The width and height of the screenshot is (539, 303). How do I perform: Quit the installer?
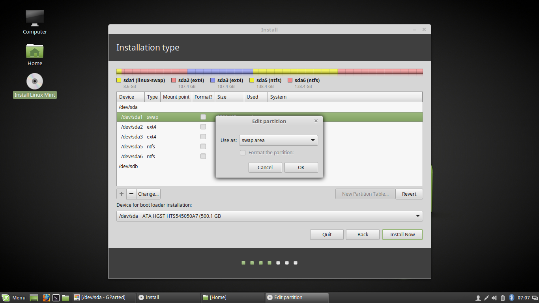pos(327,234)
